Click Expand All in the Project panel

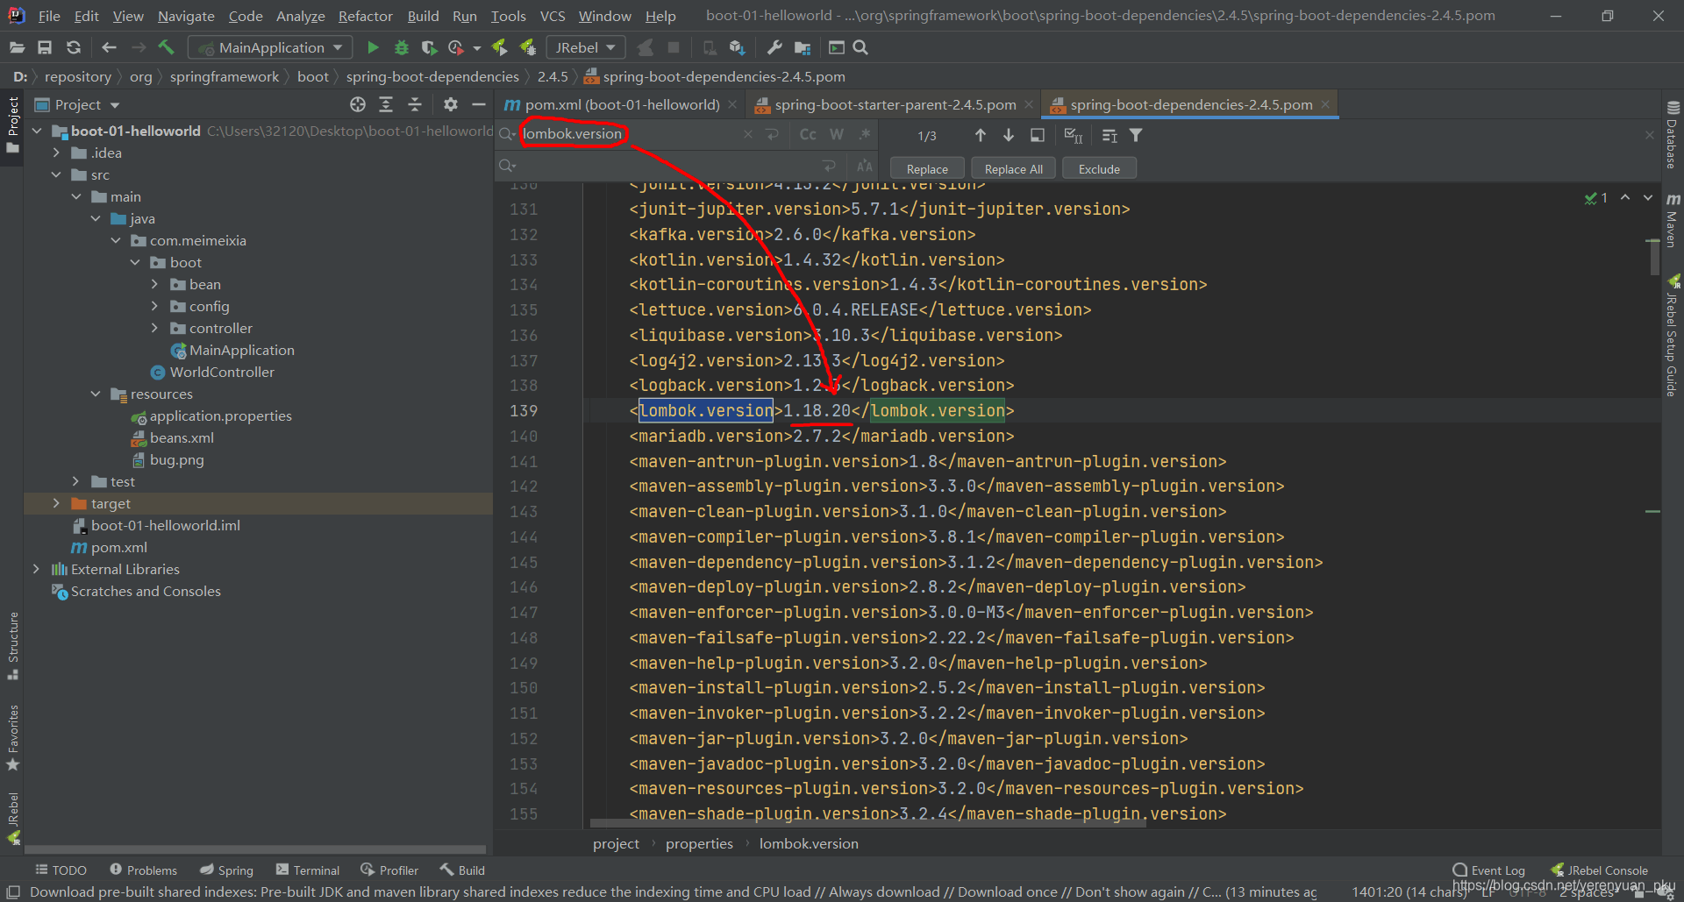386,104
